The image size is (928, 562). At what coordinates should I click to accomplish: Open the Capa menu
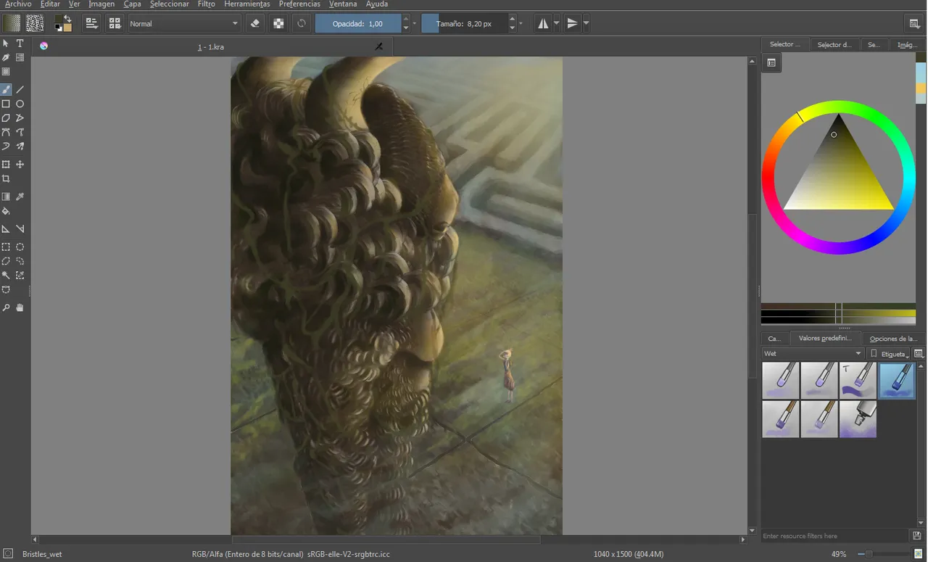132,4
